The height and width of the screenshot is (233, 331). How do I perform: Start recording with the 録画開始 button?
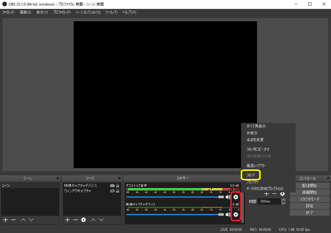[x=310, y=192]
